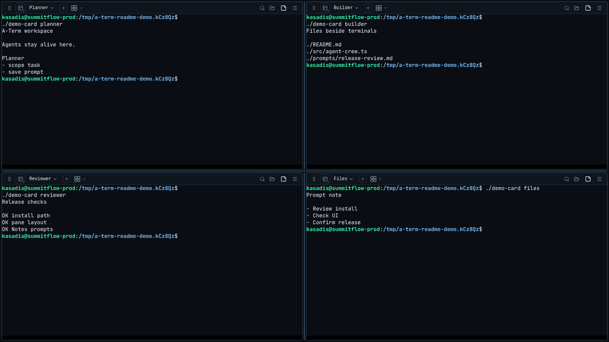Open the folder browser in Reviewer pane
The width and height of the screenshot is (609, 342).
click(272, 179)
